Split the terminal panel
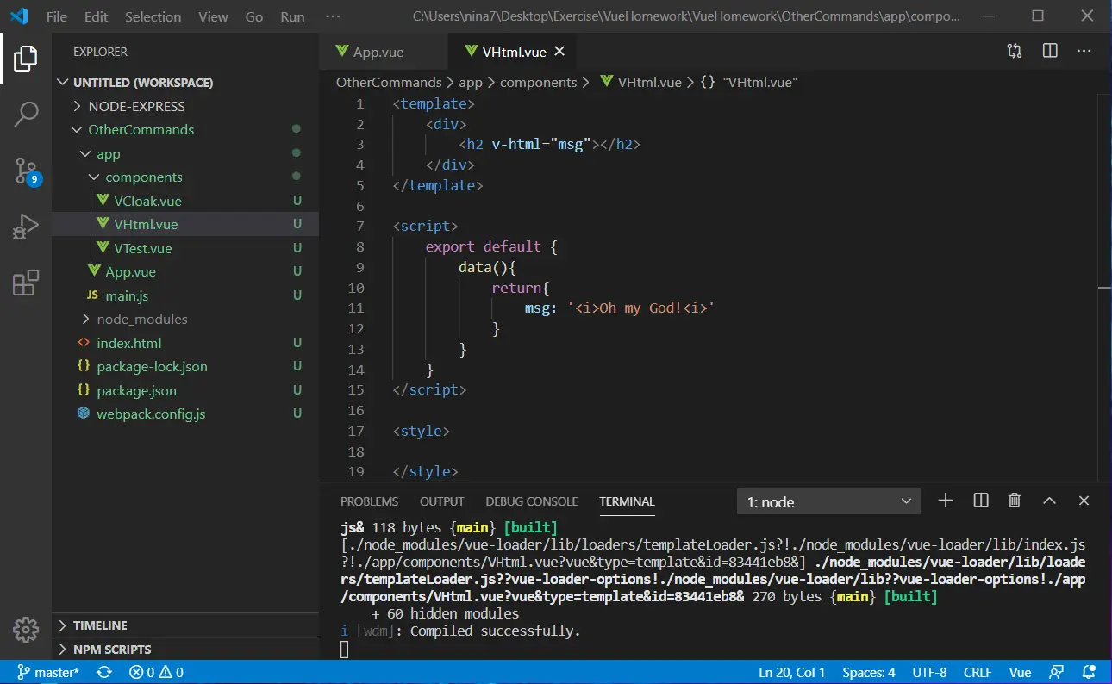Viewport: 1112px width, 684px height. coord(980,501)
